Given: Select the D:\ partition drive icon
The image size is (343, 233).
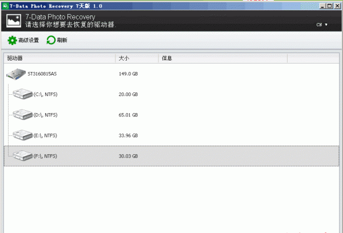Looking at the screenshot, I should pos(22,114).
